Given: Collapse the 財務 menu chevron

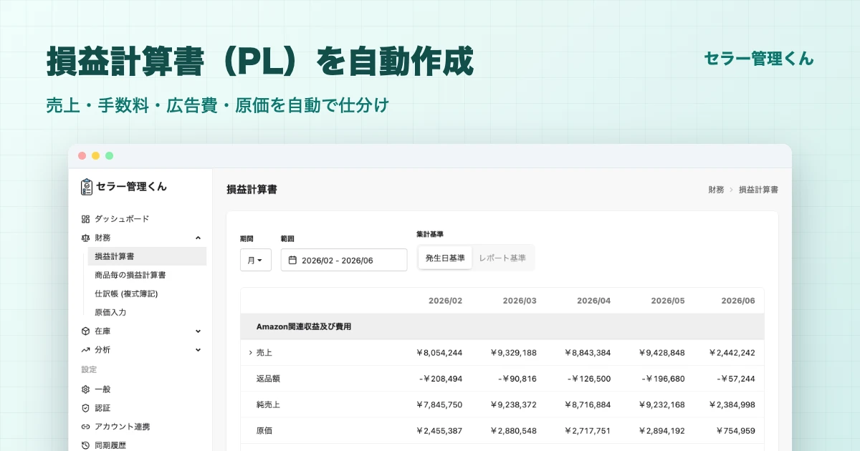Looking at the screenshot, I should tap(199, 238).
